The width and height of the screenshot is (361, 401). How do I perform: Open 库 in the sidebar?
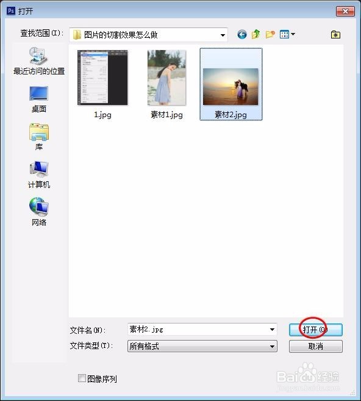point(39,137)
